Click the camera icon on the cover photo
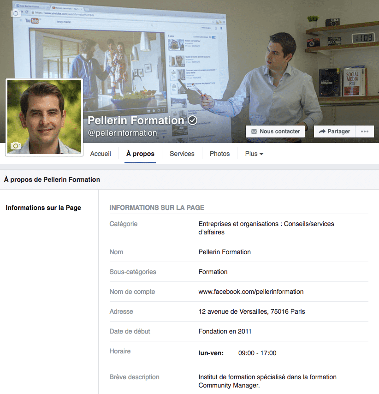379x394 pixels. [16, 13]
